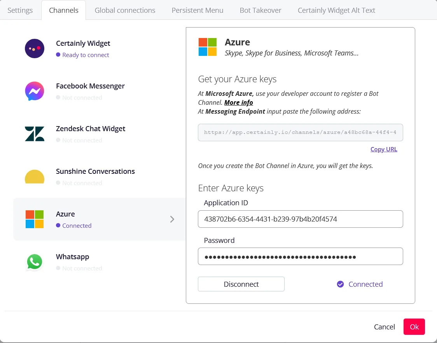Click the More info link

[x=239, y=103]
